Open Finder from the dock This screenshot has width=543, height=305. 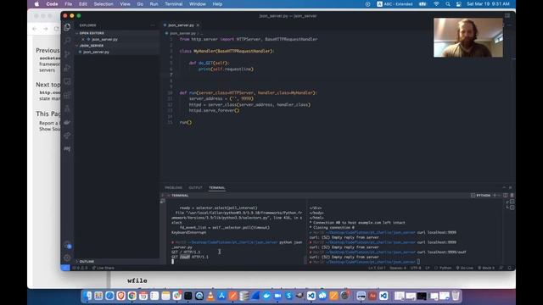pyautogui.click(x=87, y=296)
